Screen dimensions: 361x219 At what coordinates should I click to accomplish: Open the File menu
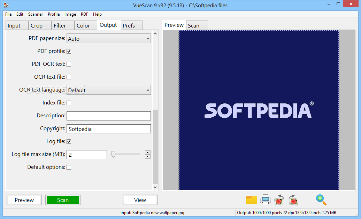[8, 14]
